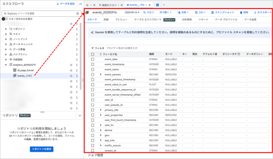
Task: Check the event_date field checkbox
Action: click(93, 59)
